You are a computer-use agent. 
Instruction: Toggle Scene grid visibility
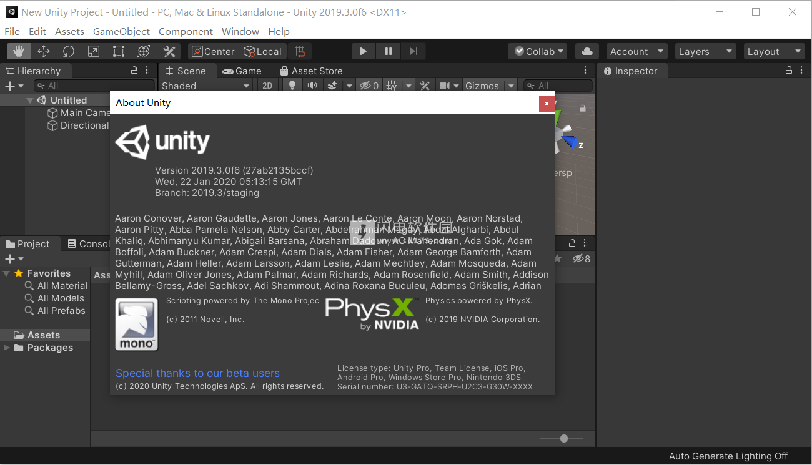[x=392, y=86]
